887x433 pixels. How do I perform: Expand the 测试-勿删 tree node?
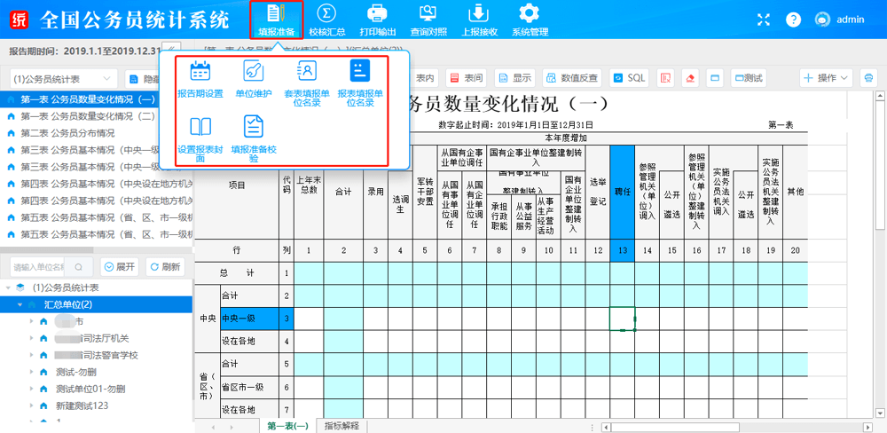coord(31,373)
